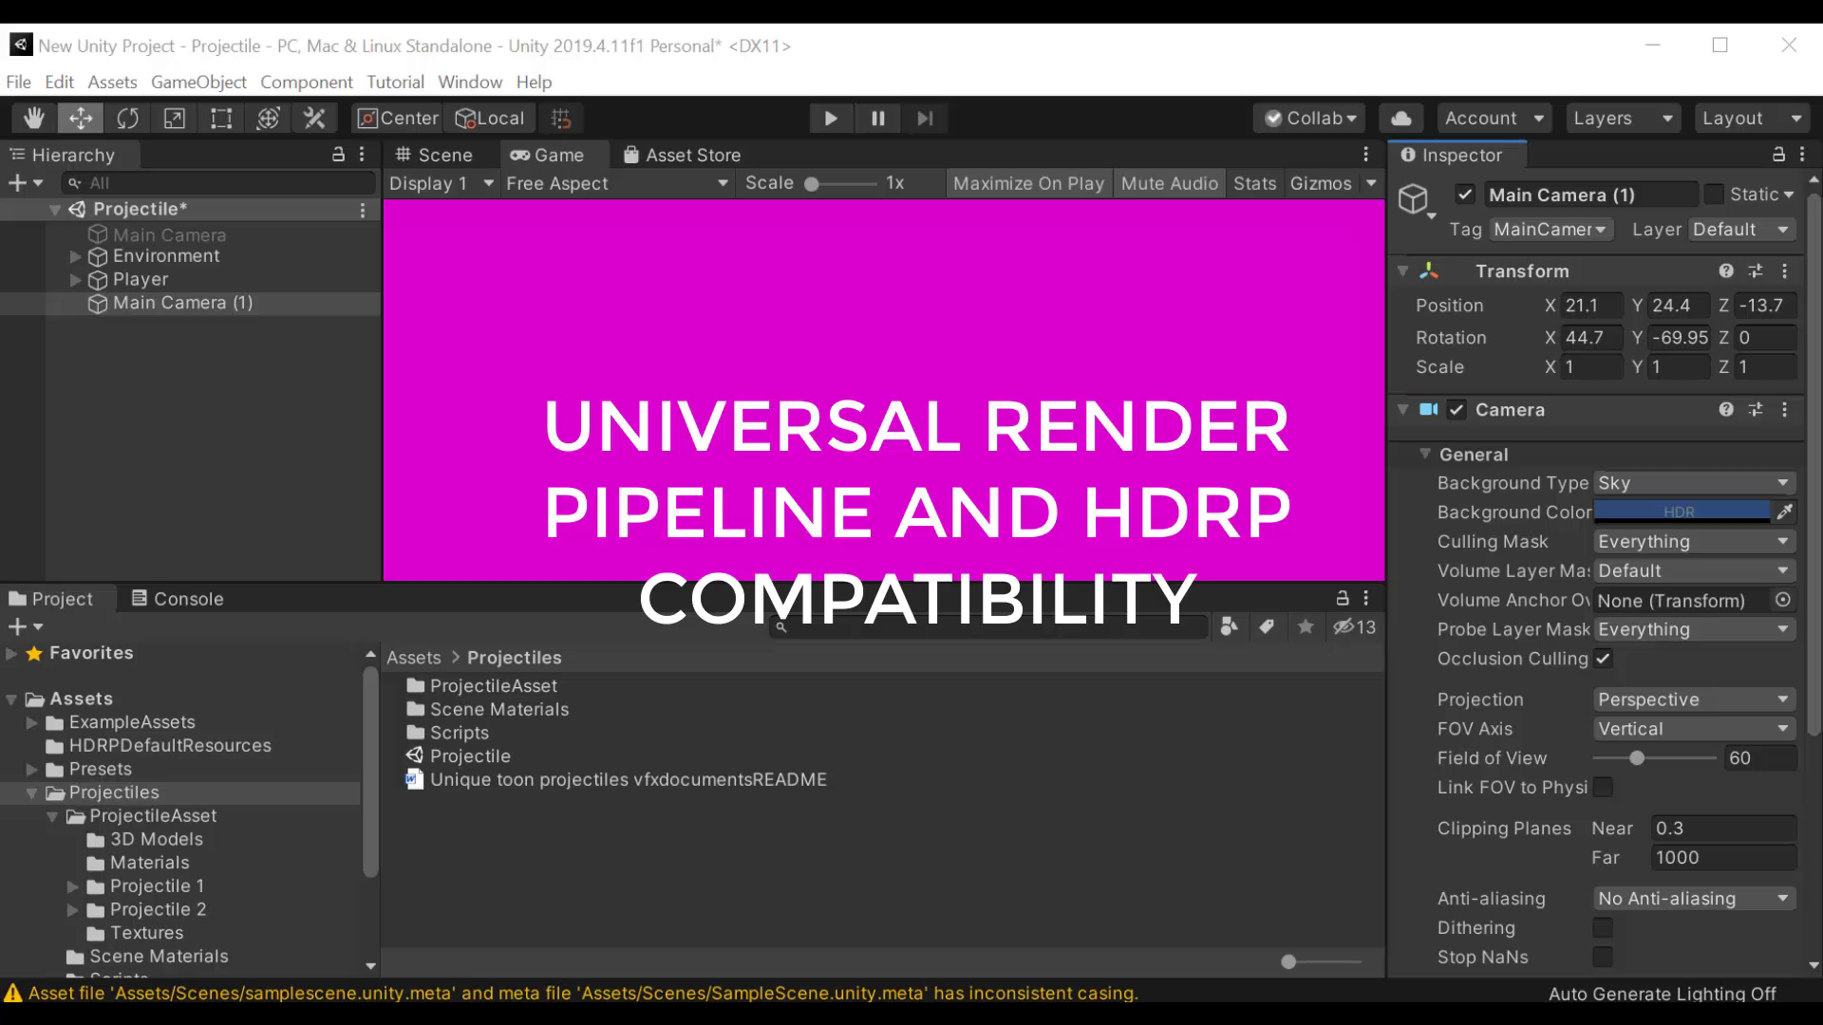Open Camera component help icon
Screen dimensions: 1823x1025
(x=1726, y=409)
